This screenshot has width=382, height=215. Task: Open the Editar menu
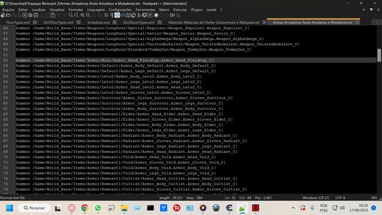point(23,10)
